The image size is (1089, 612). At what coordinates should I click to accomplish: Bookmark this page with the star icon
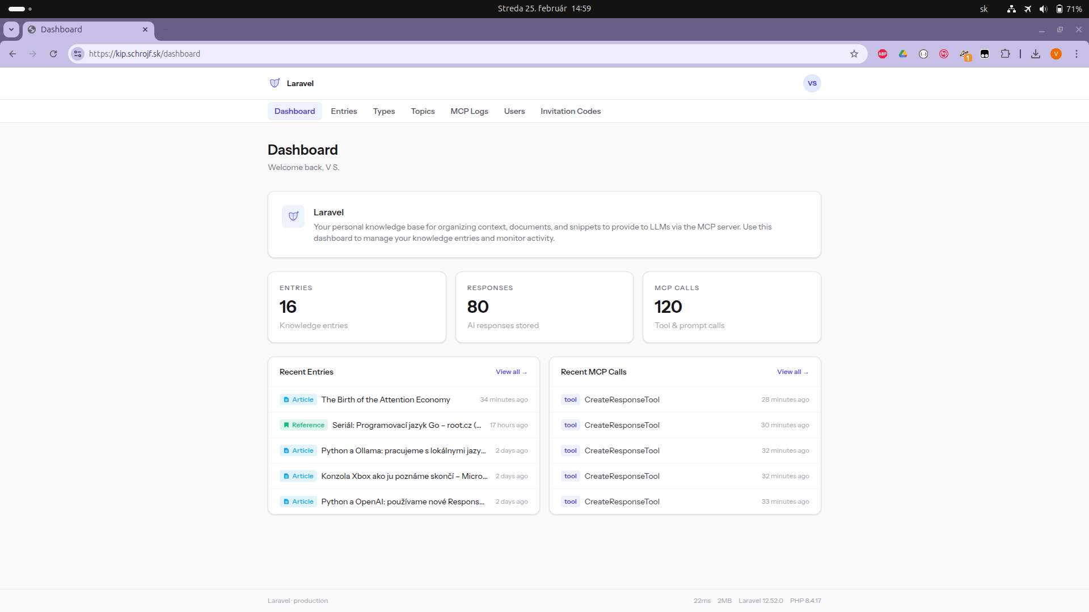[854, 54]
